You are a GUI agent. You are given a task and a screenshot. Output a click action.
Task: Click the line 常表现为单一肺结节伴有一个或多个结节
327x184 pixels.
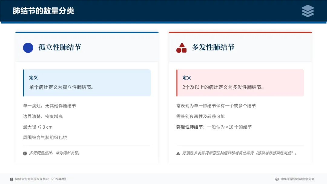point(216,106)
